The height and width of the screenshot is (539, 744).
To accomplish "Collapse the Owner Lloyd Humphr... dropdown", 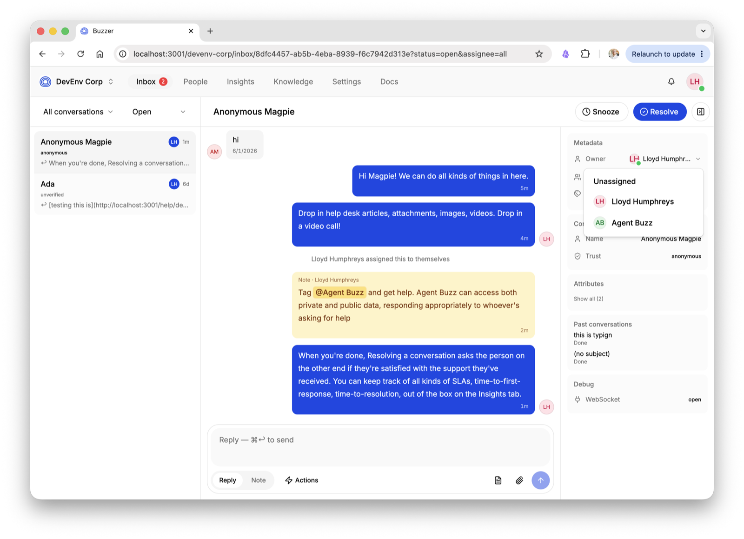I will tap(664, 159).
